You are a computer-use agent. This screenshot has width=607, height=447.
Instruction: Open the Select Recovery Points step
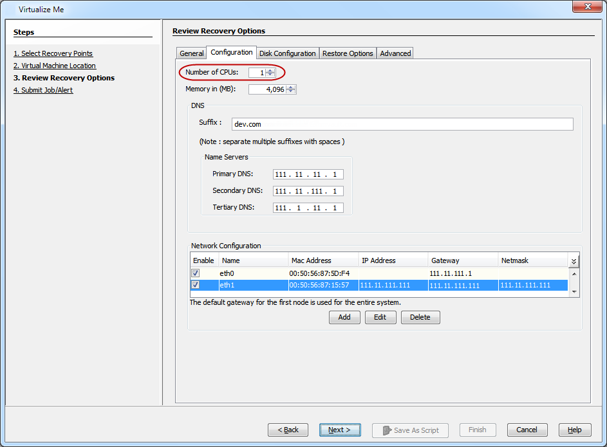point(53,53)
